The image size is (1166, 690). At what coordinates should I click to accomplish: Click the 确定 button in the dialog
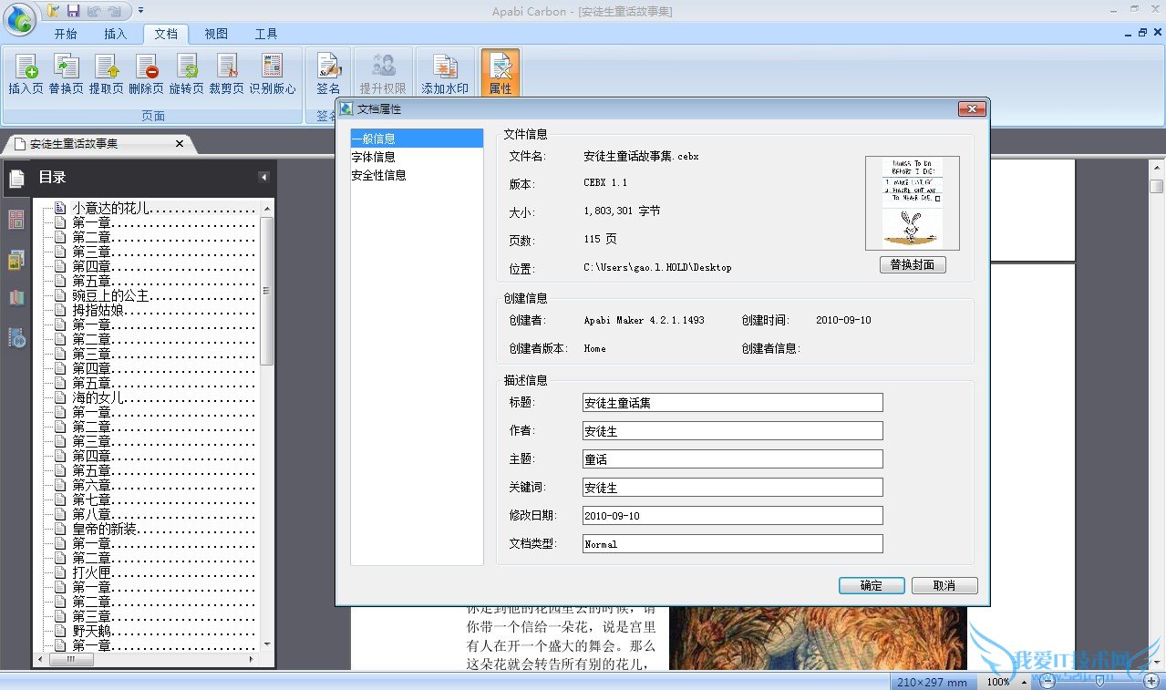pyautogui.click(x=871, y=585)
